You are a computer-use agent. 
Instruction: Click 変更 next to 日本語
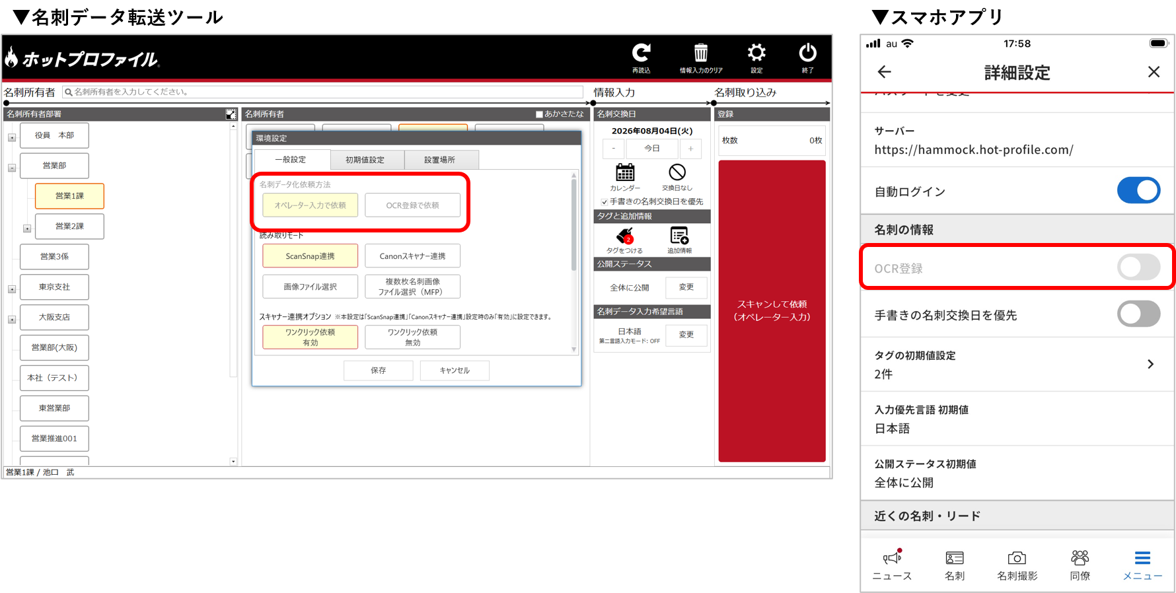686,335
